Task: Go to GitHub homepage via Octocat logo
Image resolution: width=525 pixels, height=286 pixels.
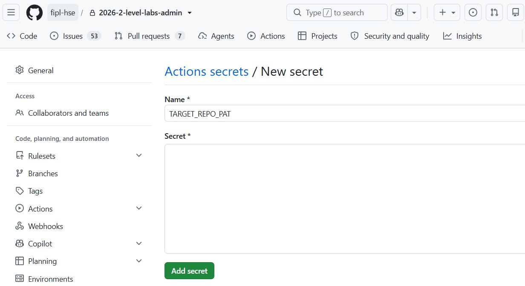Action: point(35,13)
